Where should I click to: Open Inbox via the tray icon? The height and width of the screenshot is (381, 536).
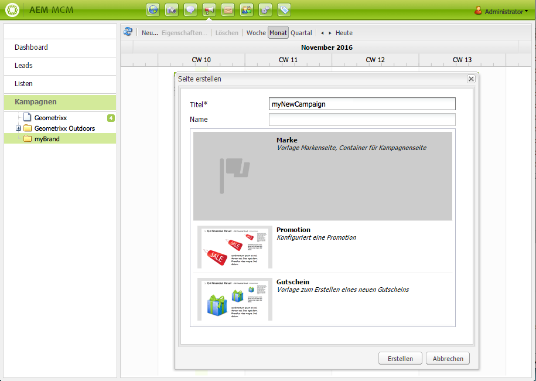(x=228, y=10)
